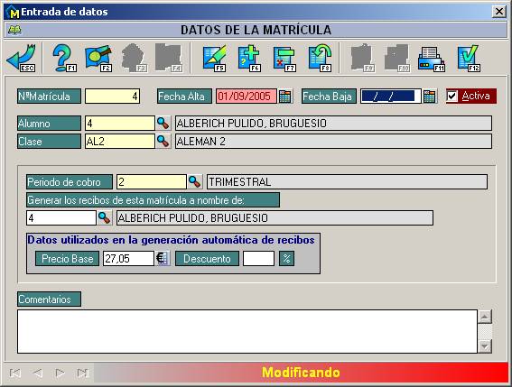The image size is (512, 387).
Task: Toggle the Activa checkbox
Action: (451, 96)
